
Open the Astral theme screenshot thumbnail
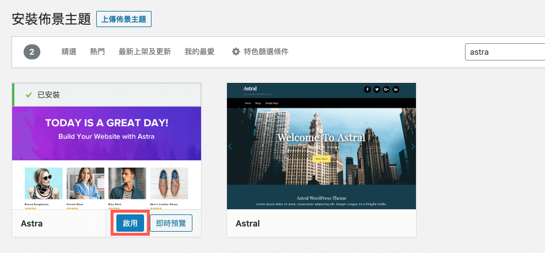pos(321,146)
